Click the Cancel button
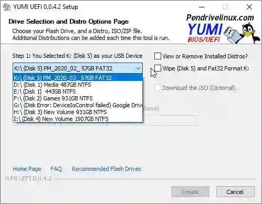The image size is (262, 204). (x=235, y=192)
